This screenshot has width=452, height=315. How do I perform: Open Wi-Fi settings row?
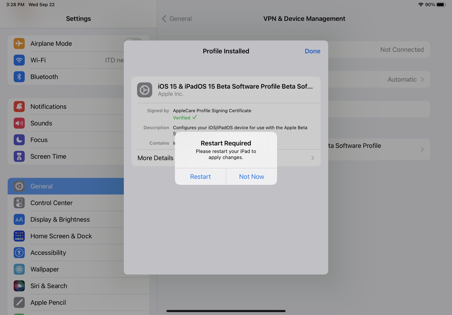click(x=78, y=60)
